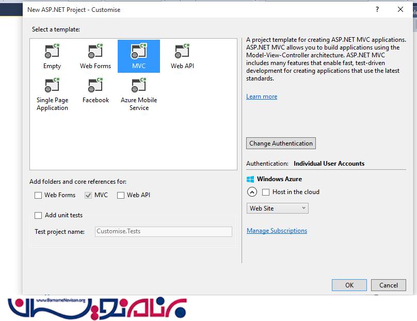This screenshot has width=417, height=321.
Task: Click the Test project name field
Action: coord(163,232)
